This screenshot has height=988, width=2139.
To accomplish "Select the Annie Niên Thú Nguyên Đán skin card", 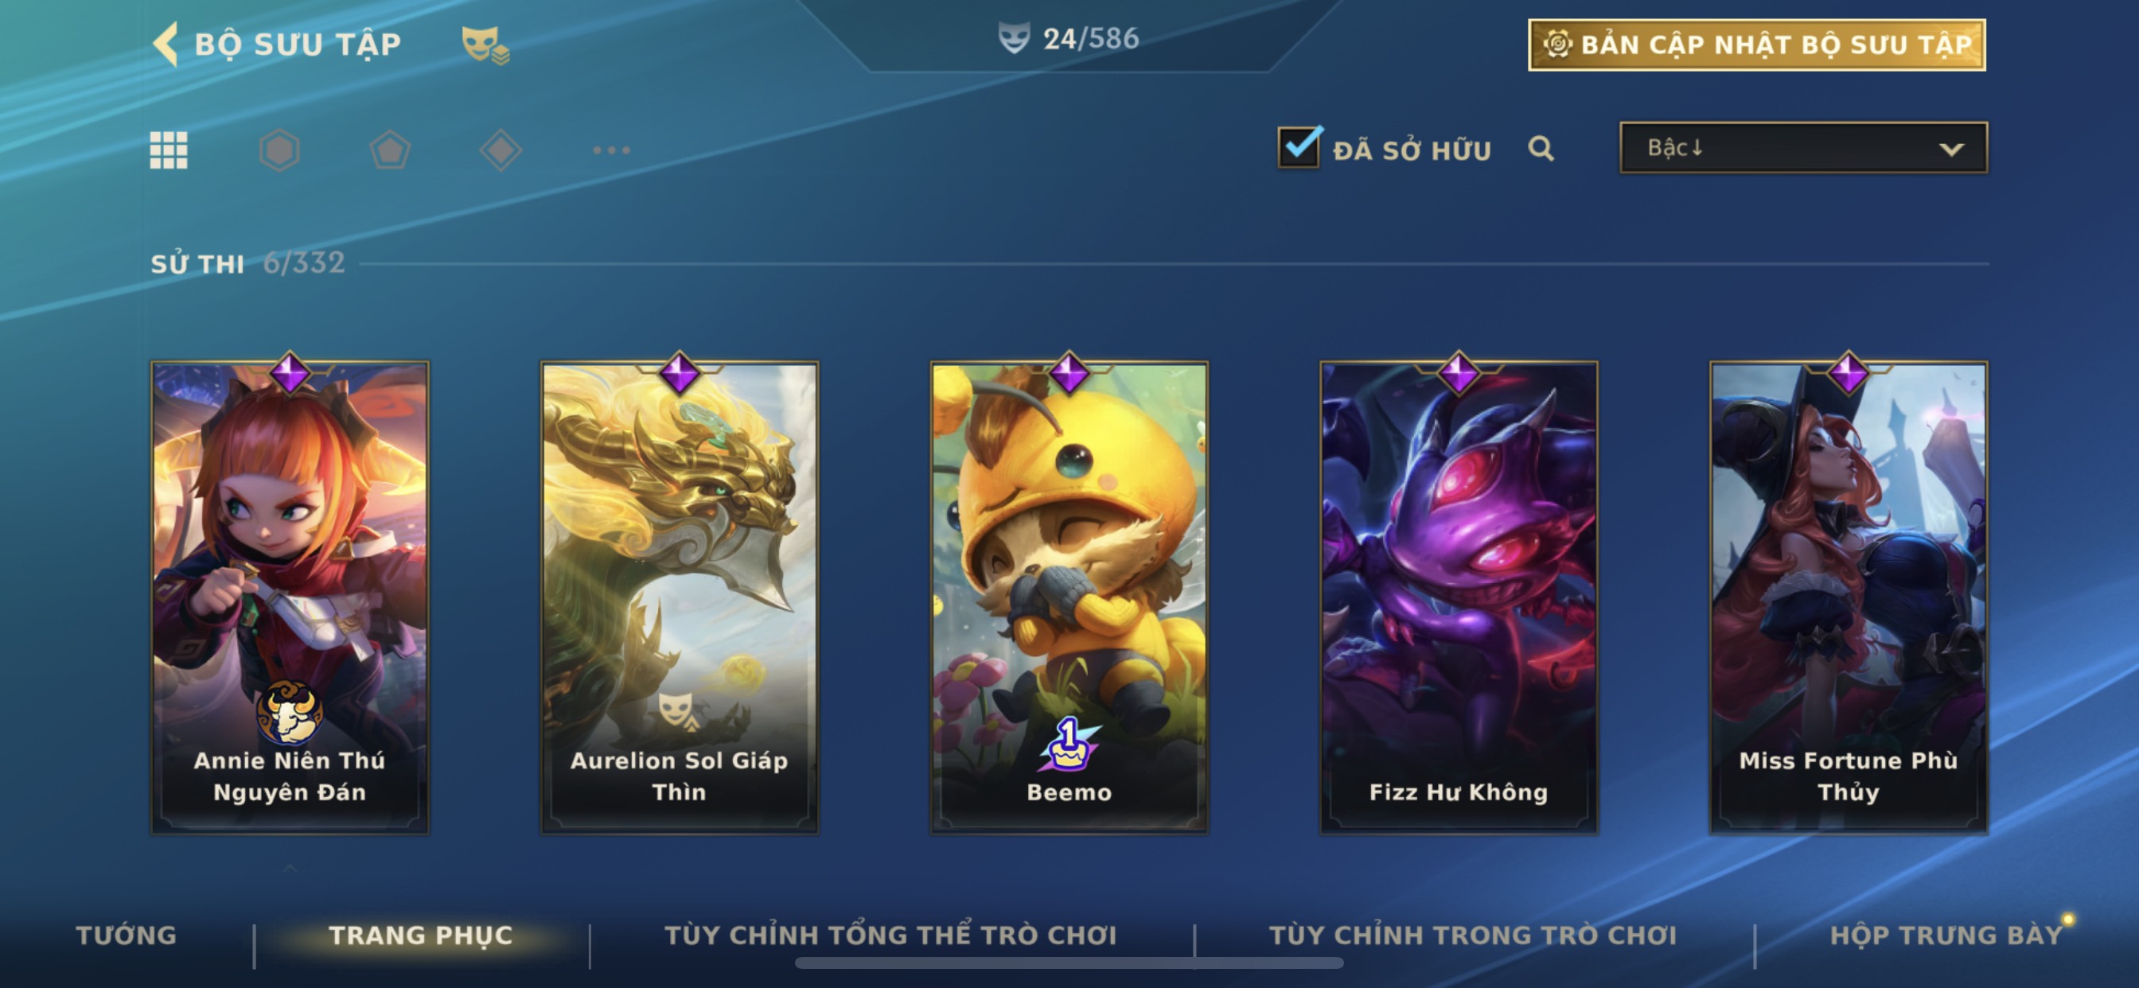I will pos(290,597).
